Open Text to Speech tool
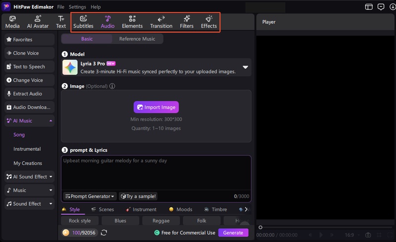 [29, 67]
